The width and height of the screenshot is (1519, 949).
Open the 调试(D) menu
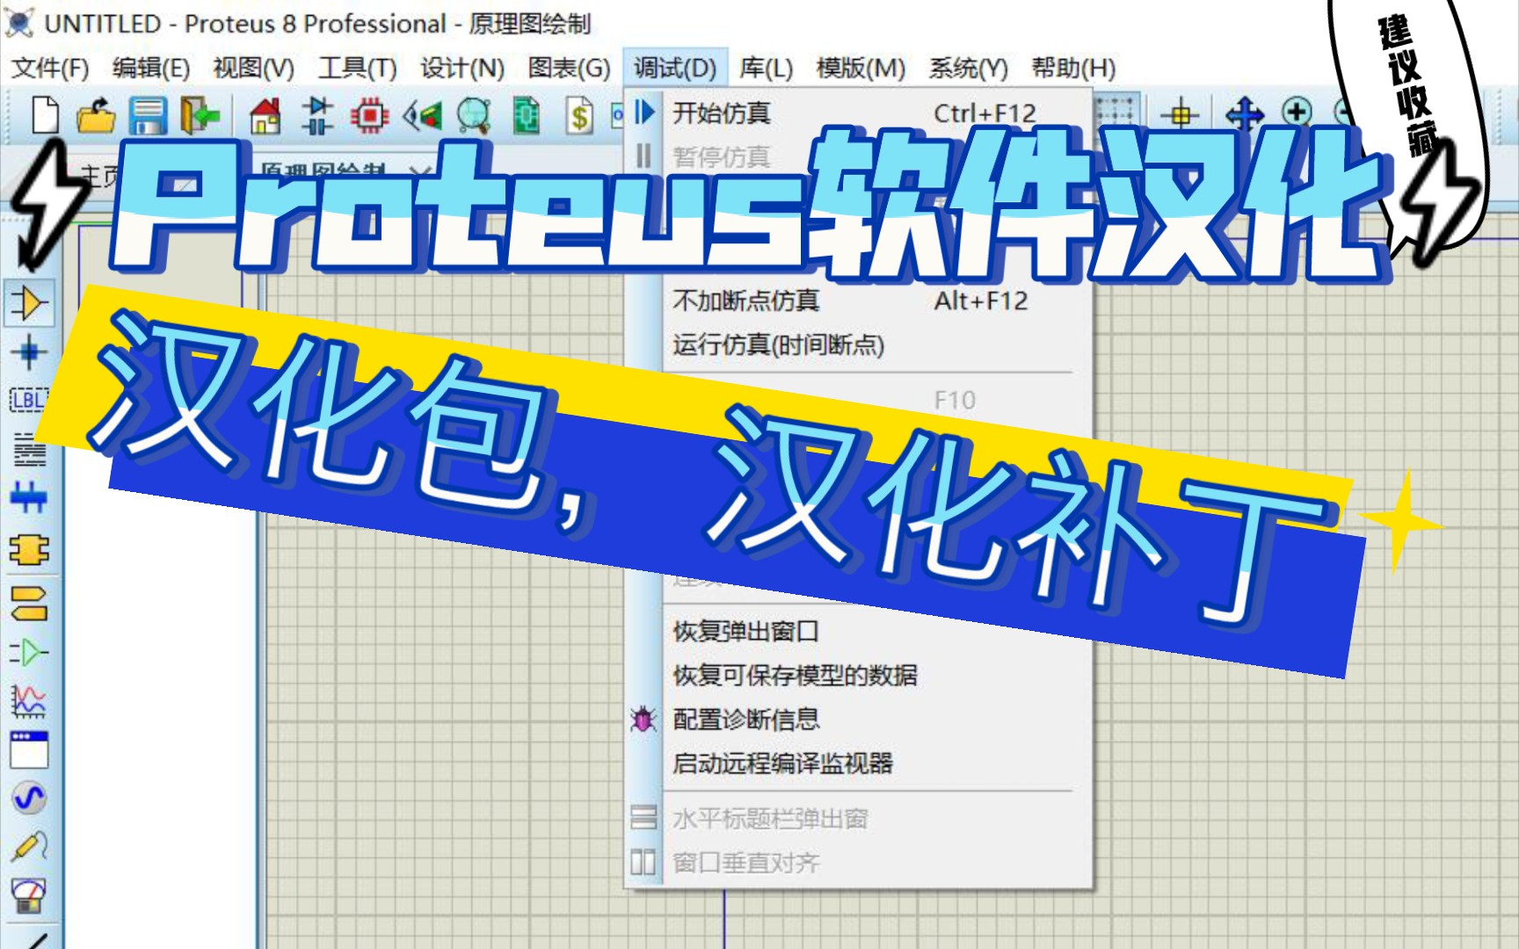tap(672, 66)
